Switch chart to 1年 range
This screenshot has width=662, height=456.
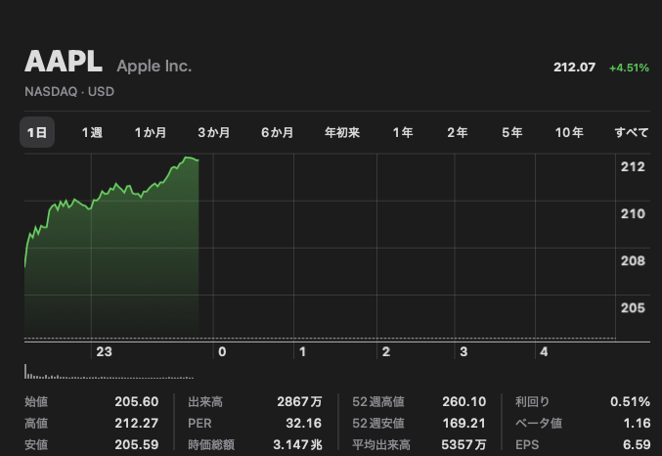point(403,133)
